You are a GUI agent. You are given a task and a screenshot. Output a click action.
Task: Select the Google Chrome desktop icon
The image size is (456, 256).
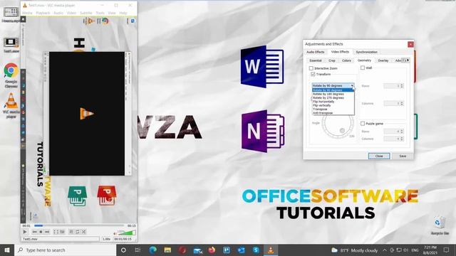coord(11,75)
